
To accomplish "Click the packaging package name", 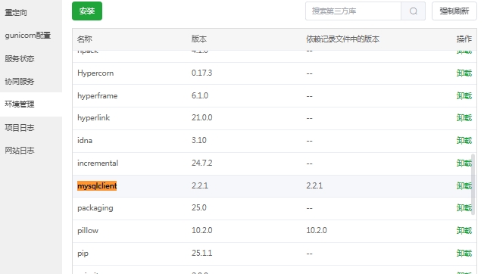I will (x=95, y=208).
